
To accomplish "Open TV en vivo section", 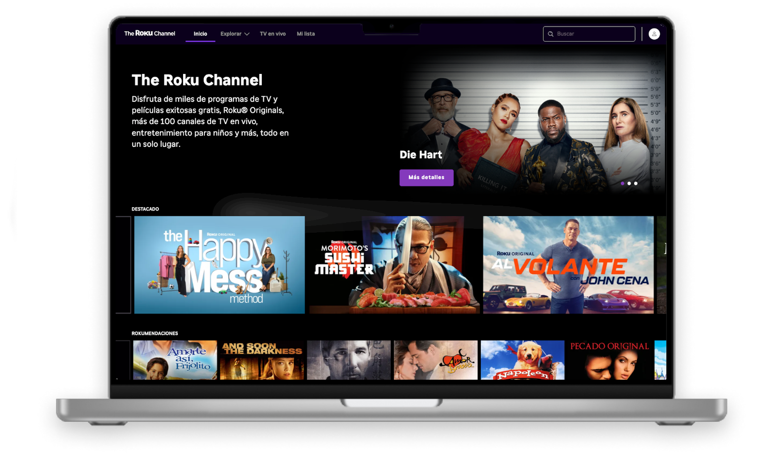I will point(272,34).
